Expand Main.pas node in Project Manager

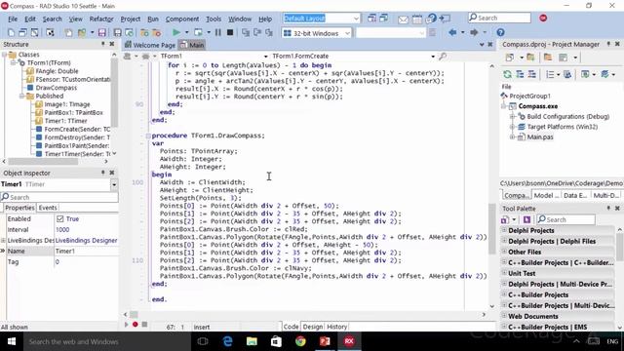513,136
